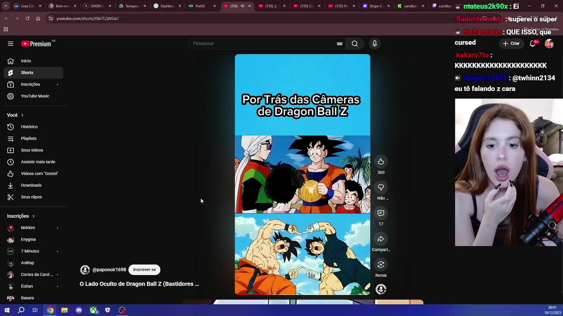Open the Enygma channel subscription
The width and height of the screenshot is (563, 316).
point(33,240)
